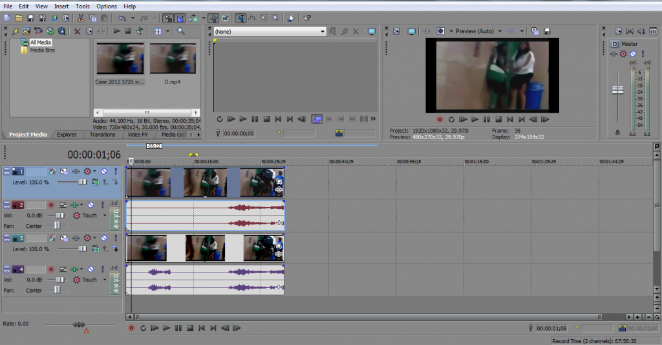Click Preview on External Monitor icon
This screenshot has width=662, height=345.
pos(411,31)
